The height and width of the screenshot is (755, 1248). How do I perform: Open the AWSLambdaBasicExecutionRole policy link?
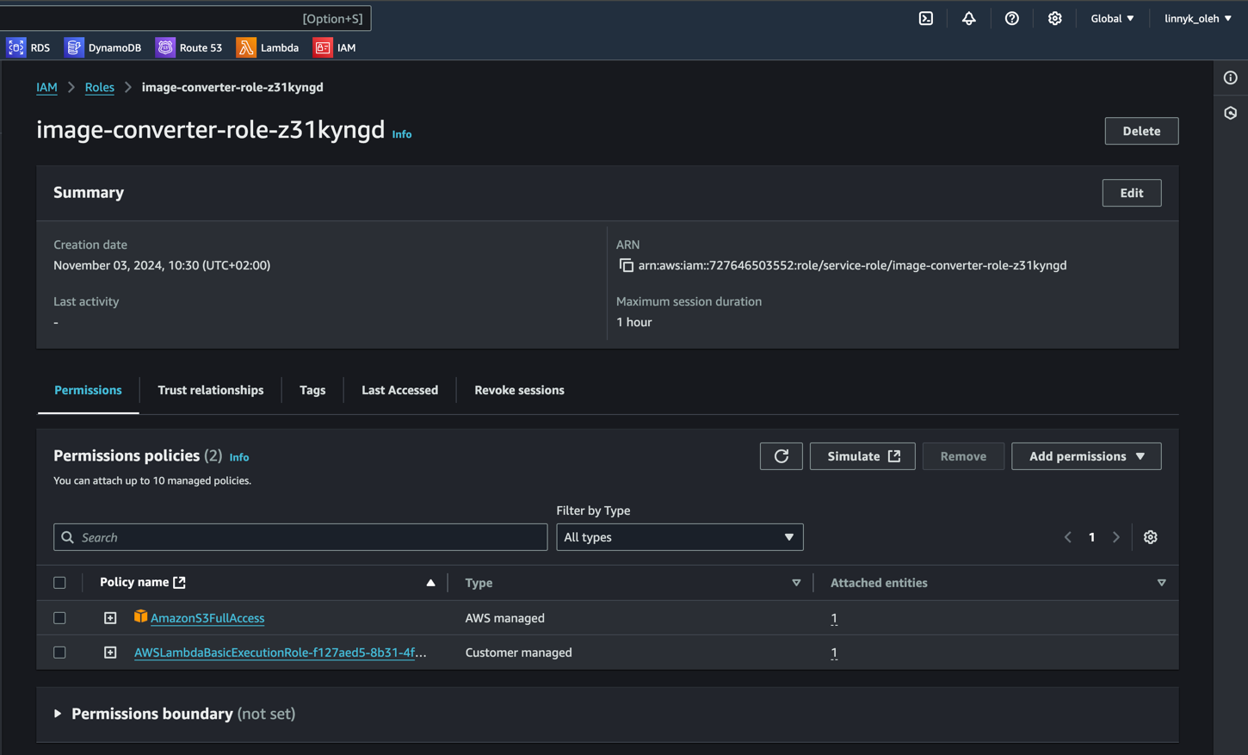tap(281, 653)
